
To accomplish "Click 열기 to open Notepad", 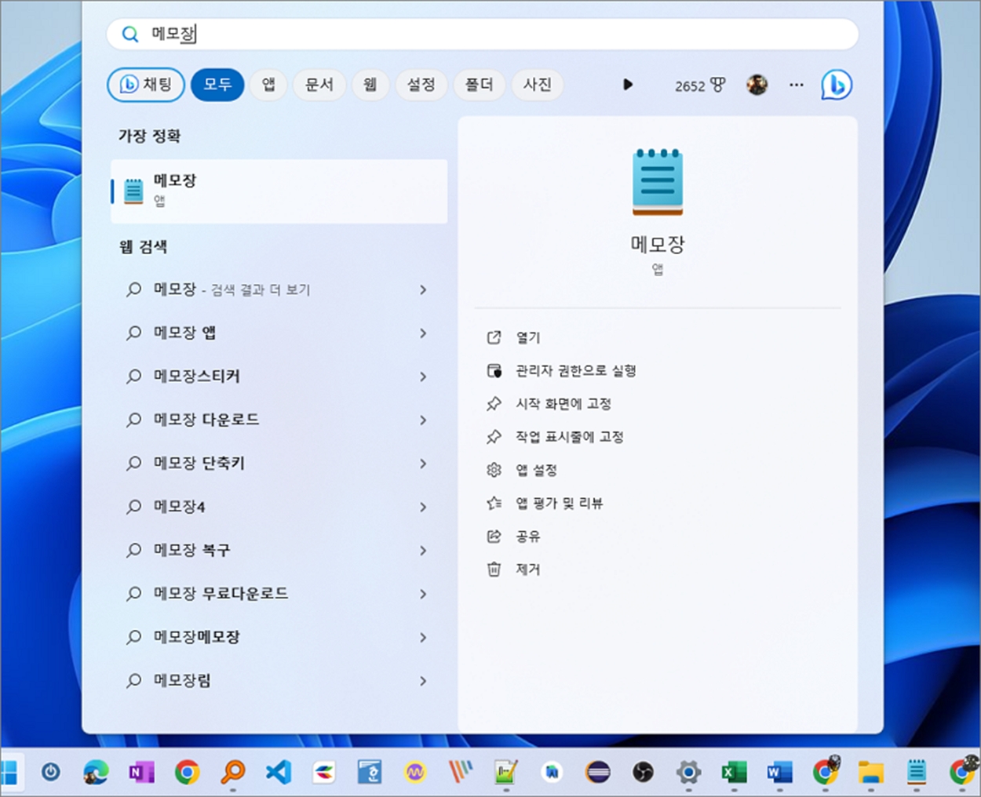I will [x=528, y=337].
